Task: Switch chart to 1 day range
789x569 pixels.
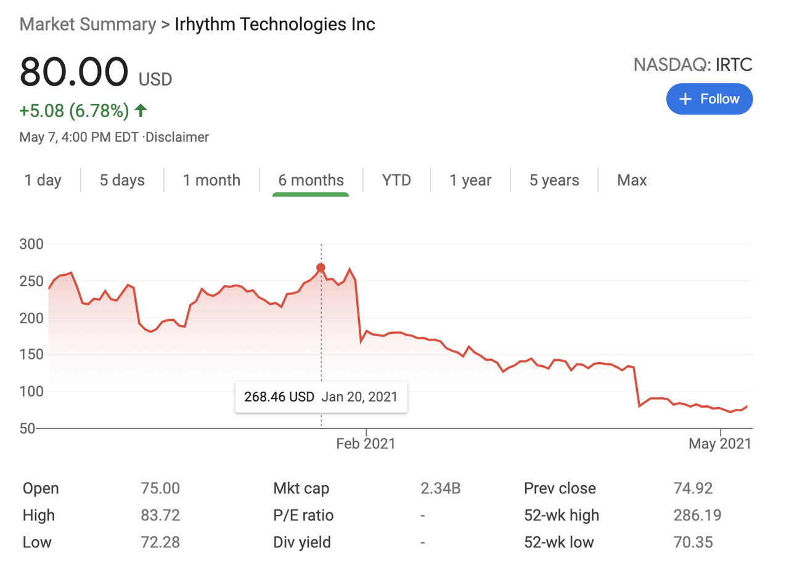Action: pyautogui.click(x=43, y=180)
